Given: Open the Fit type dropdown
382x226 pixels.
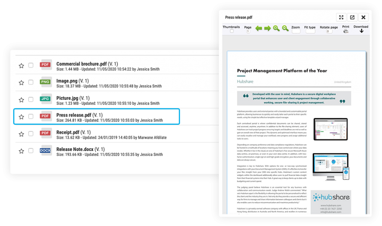Looking at the screenshot, I should pos(310,31).
